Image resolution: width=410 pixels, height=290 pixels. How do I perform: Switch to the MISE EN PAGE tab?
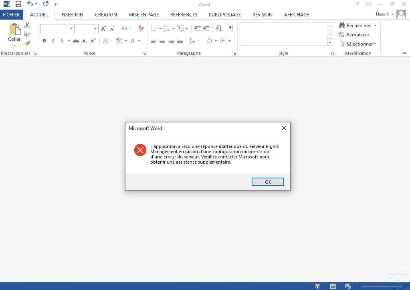(x=143, y=14)
